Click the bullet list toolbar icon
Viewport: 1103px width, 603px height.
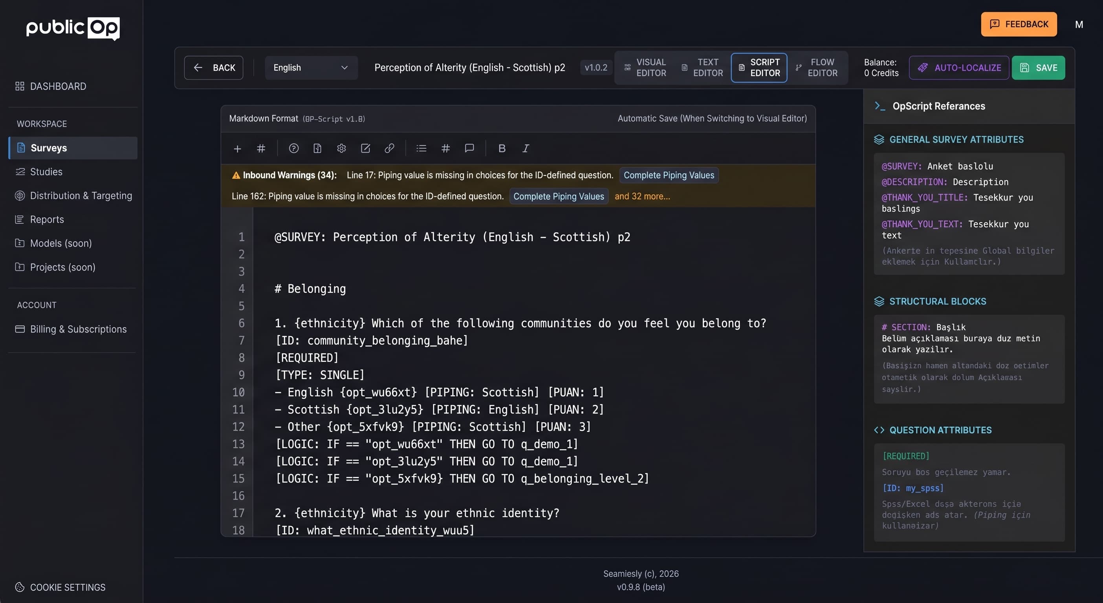[x=421, y=148]
